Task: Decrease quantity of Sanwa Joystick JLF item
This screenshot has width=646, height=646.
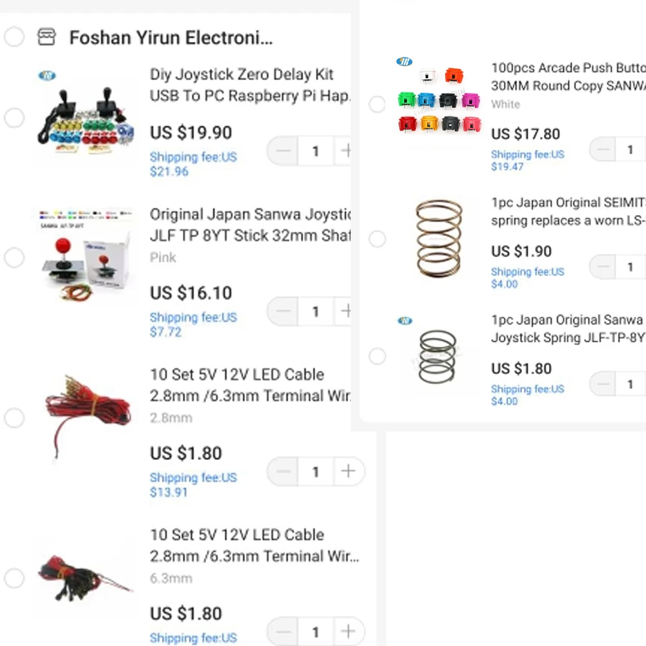Action: pos(283,311)
